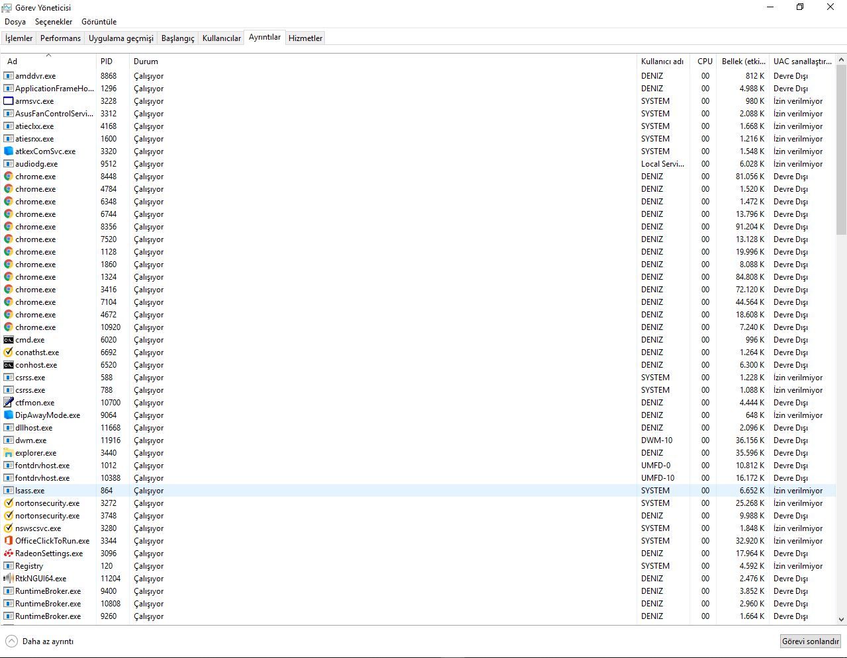Screen dimensions: 847x658
Task: Click the 84.808 K memory value
Action: tap(750, 277)
